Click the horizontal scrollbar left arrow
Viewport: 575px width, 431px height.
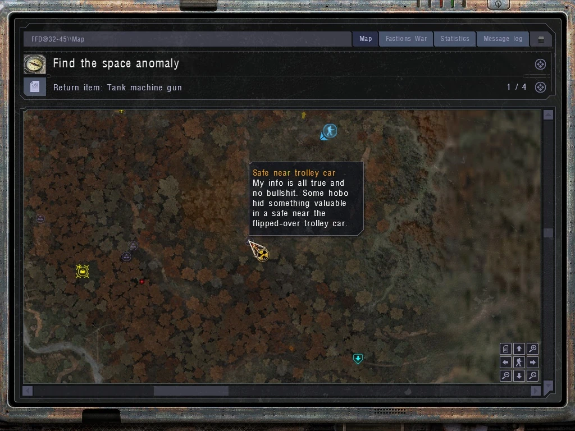point(28,391)
